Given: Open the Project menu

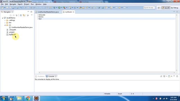Looking at the screenshot, I should [27, 4].
